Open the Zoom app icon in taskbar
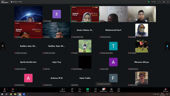Viewport: 170px width, 96px height. pos(24,94)
